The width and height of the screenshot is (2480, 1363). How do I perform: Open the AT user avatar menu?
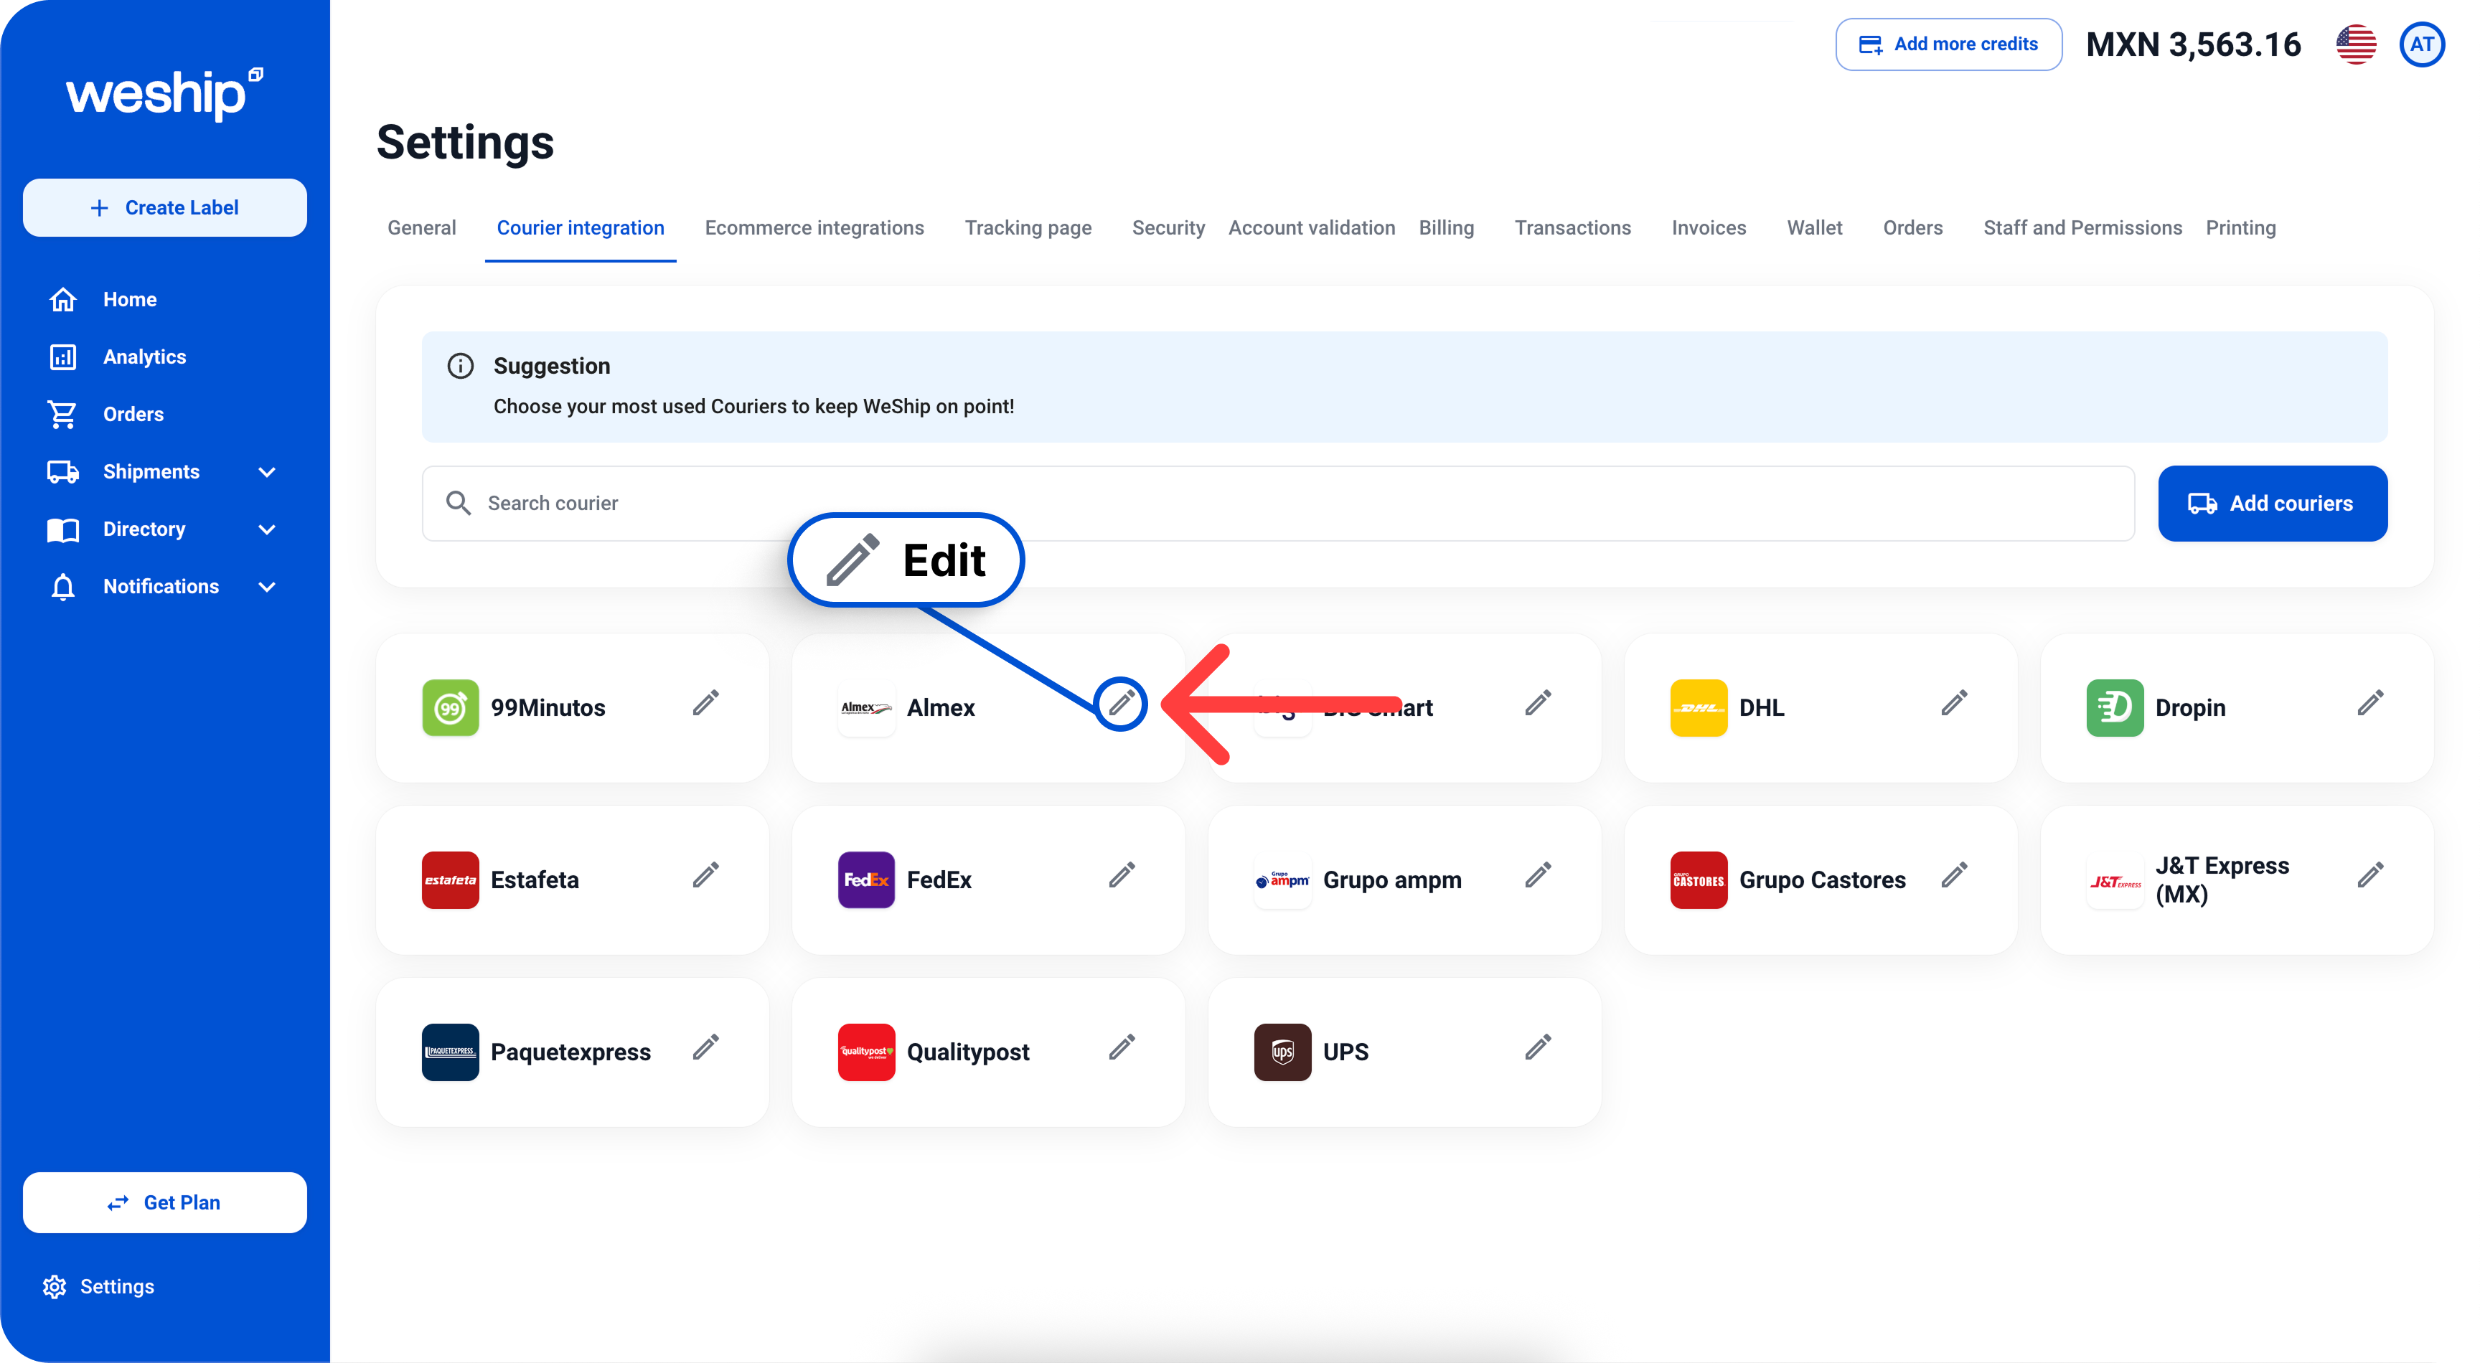2421,44
